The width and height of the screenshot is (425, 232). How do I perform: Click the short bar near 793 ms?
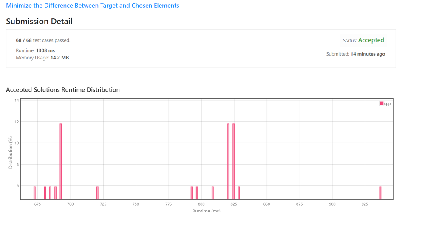[x=192, y=193]
